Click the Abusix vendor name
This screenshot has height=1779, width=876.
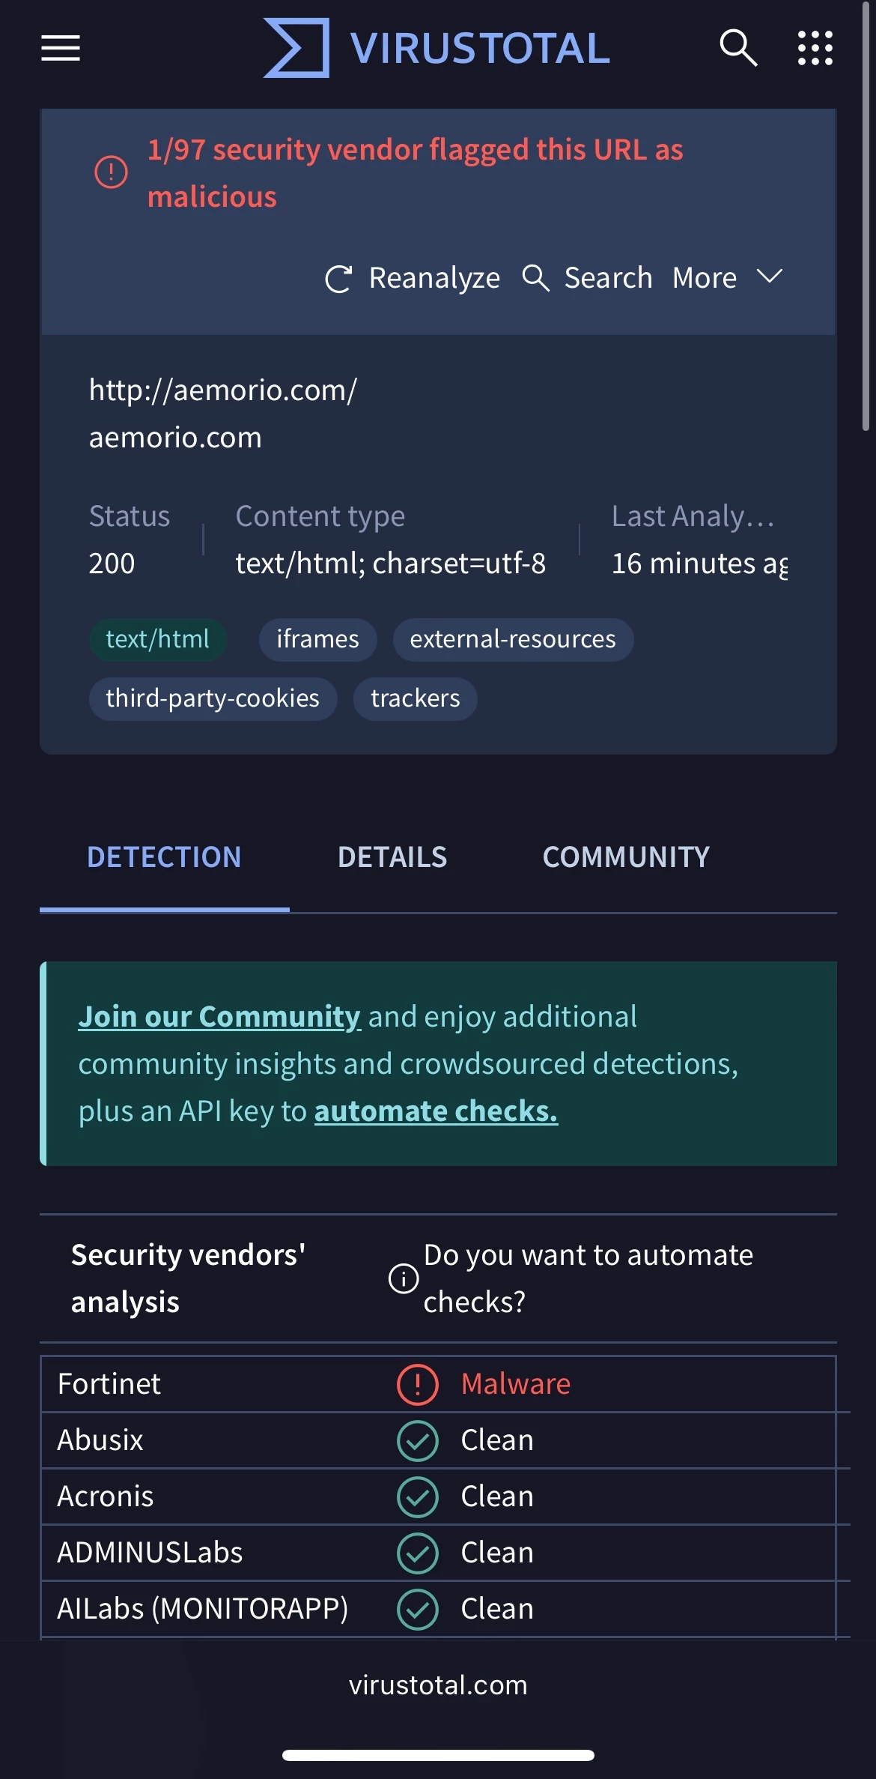click(100, 1440)
